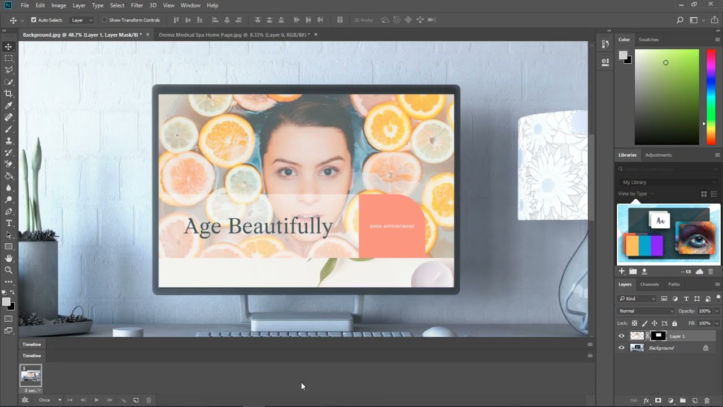
Task: Open the Window menu
Action: [x=190, y=5]
